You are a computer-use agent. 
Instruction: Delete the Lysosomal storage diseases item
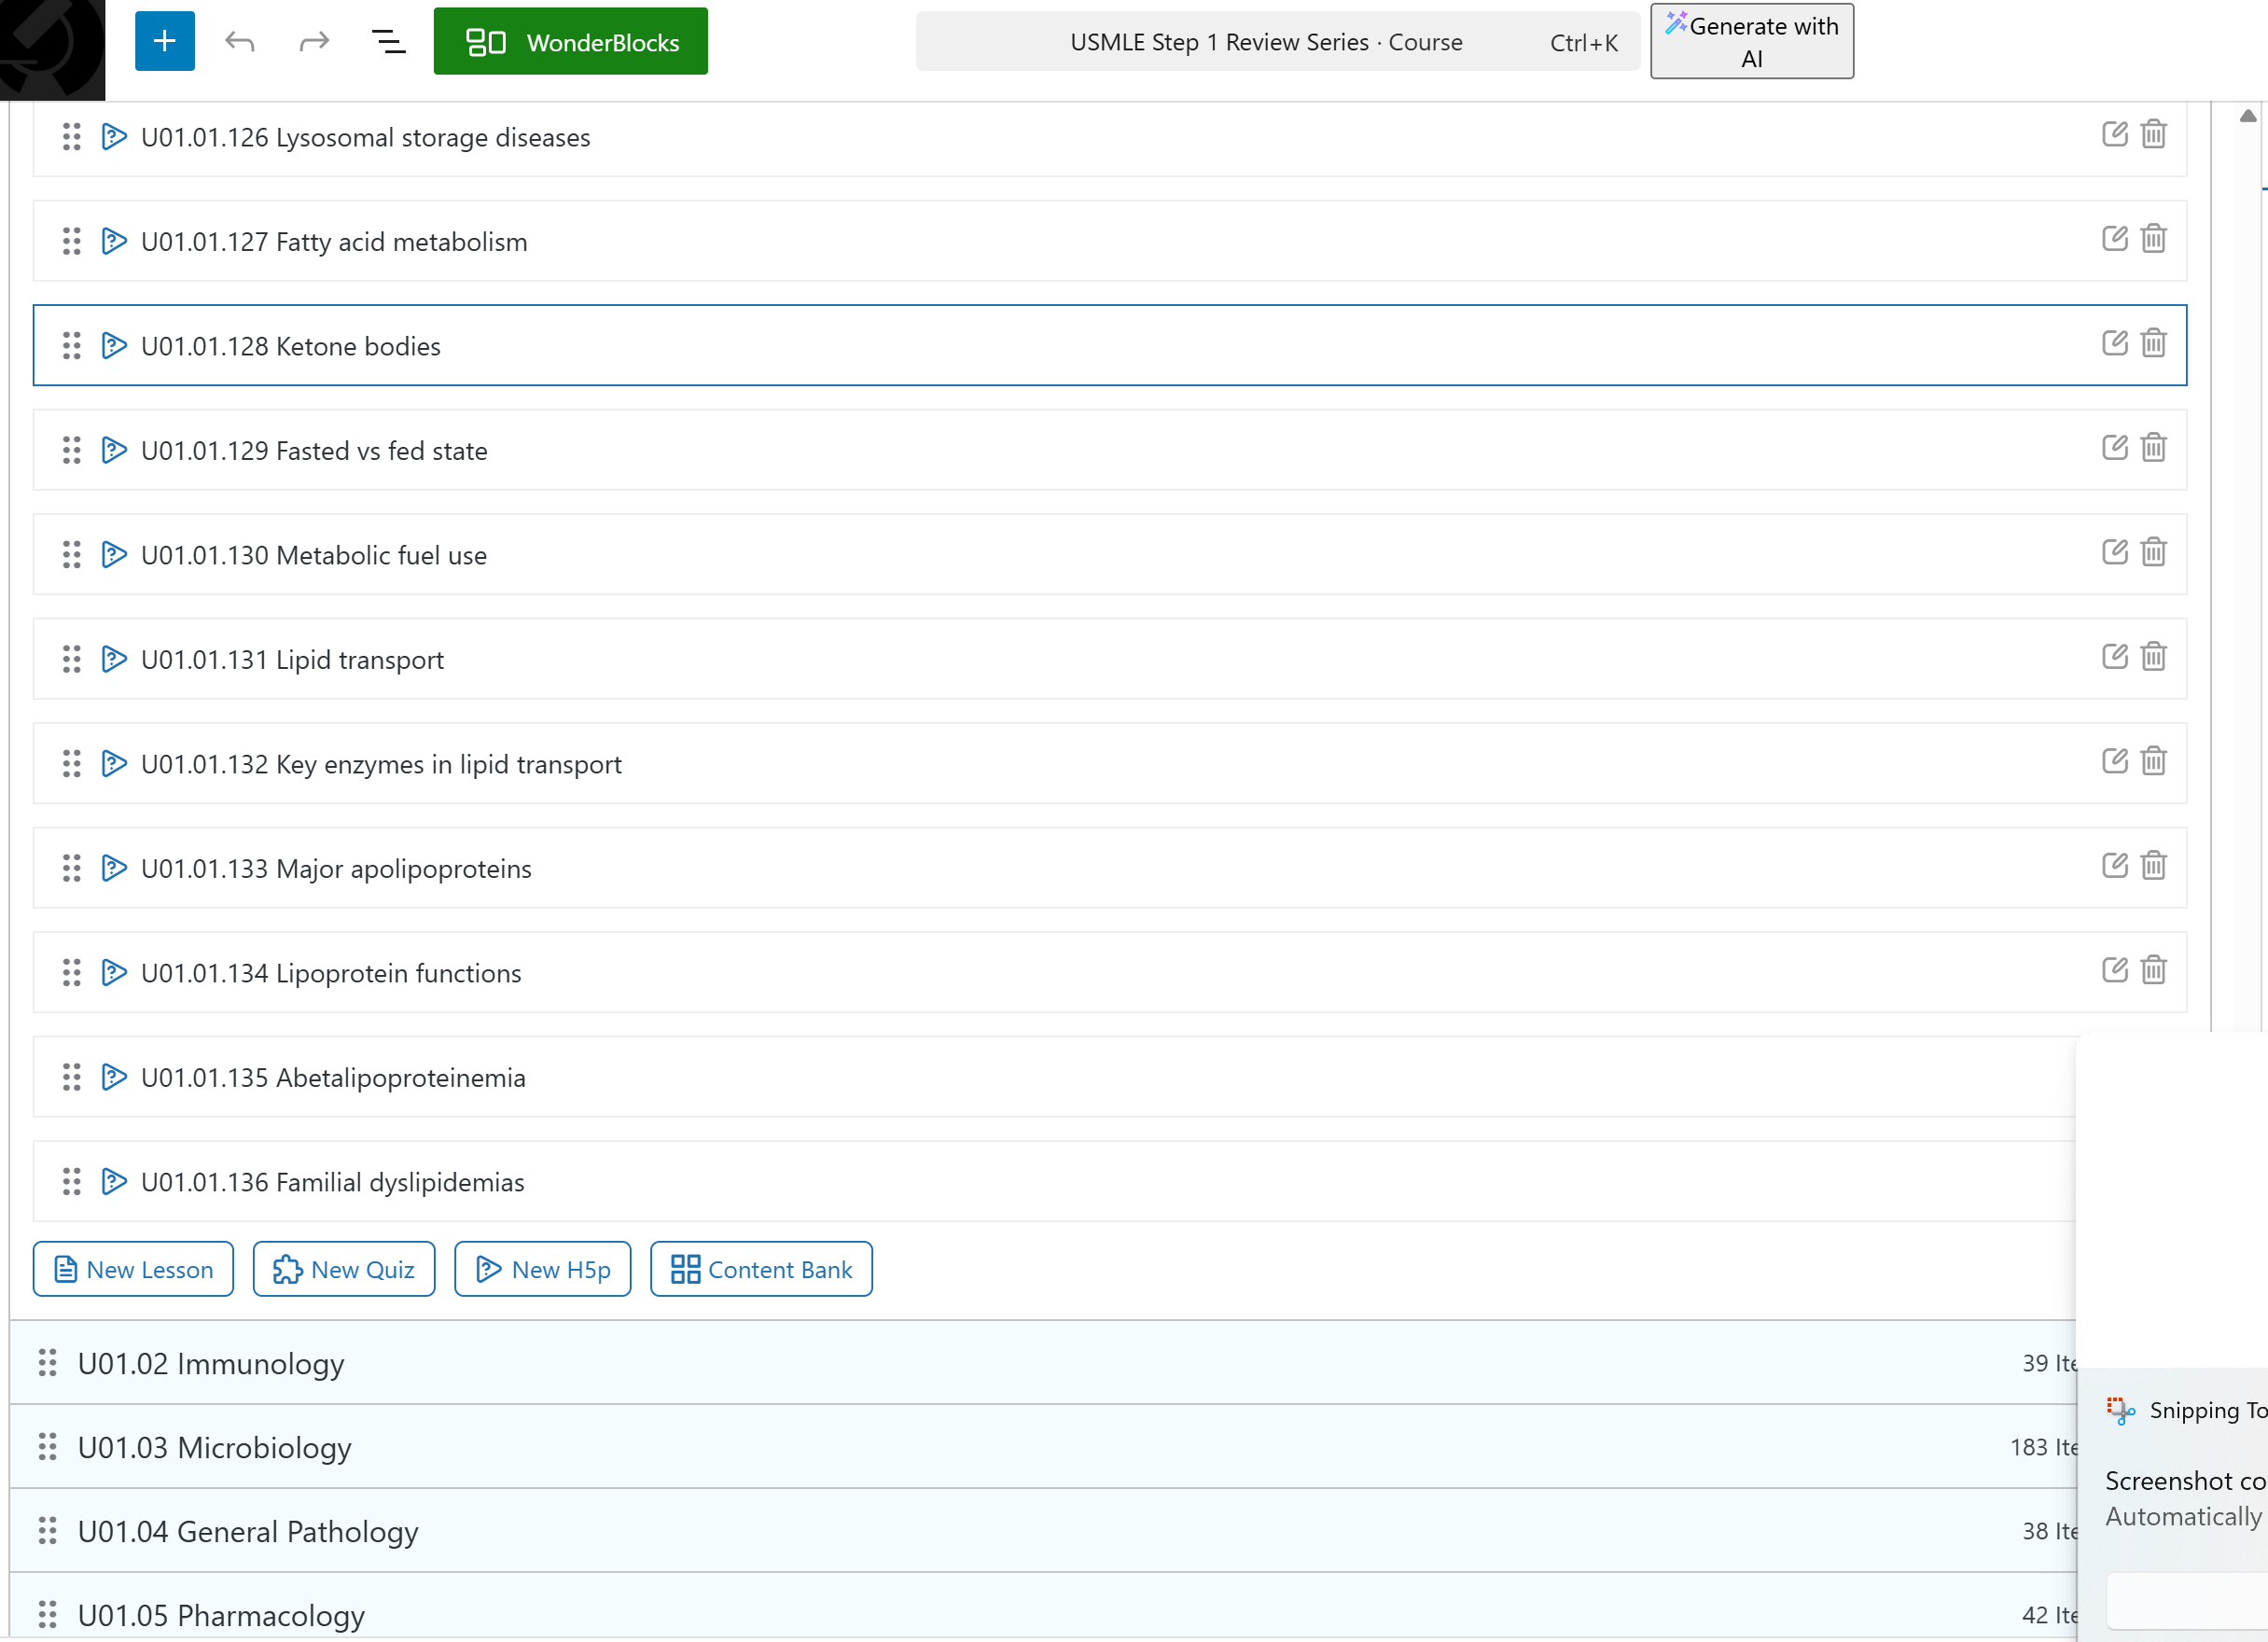click(x=2152, y=134)
